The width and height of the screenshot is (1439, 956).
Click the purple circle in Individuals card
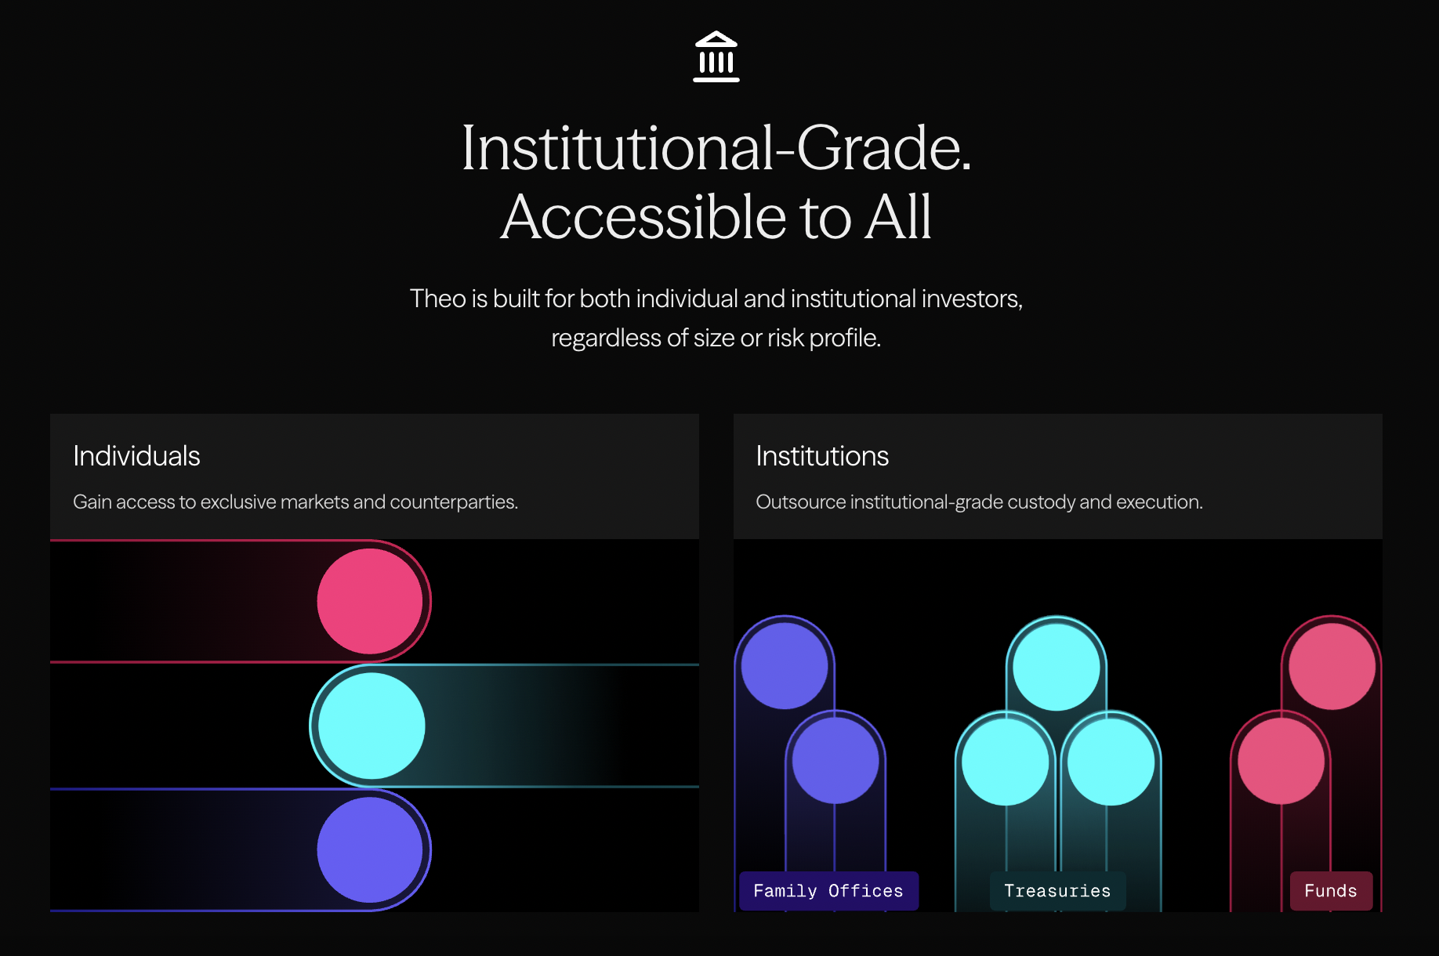pyautogui.click(x=370, y=849)
